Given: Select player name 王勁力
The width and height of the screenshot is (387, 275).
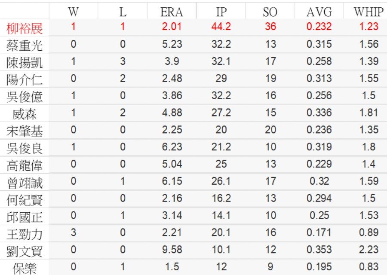Looking at the screenshot, I should click(25, 234).
